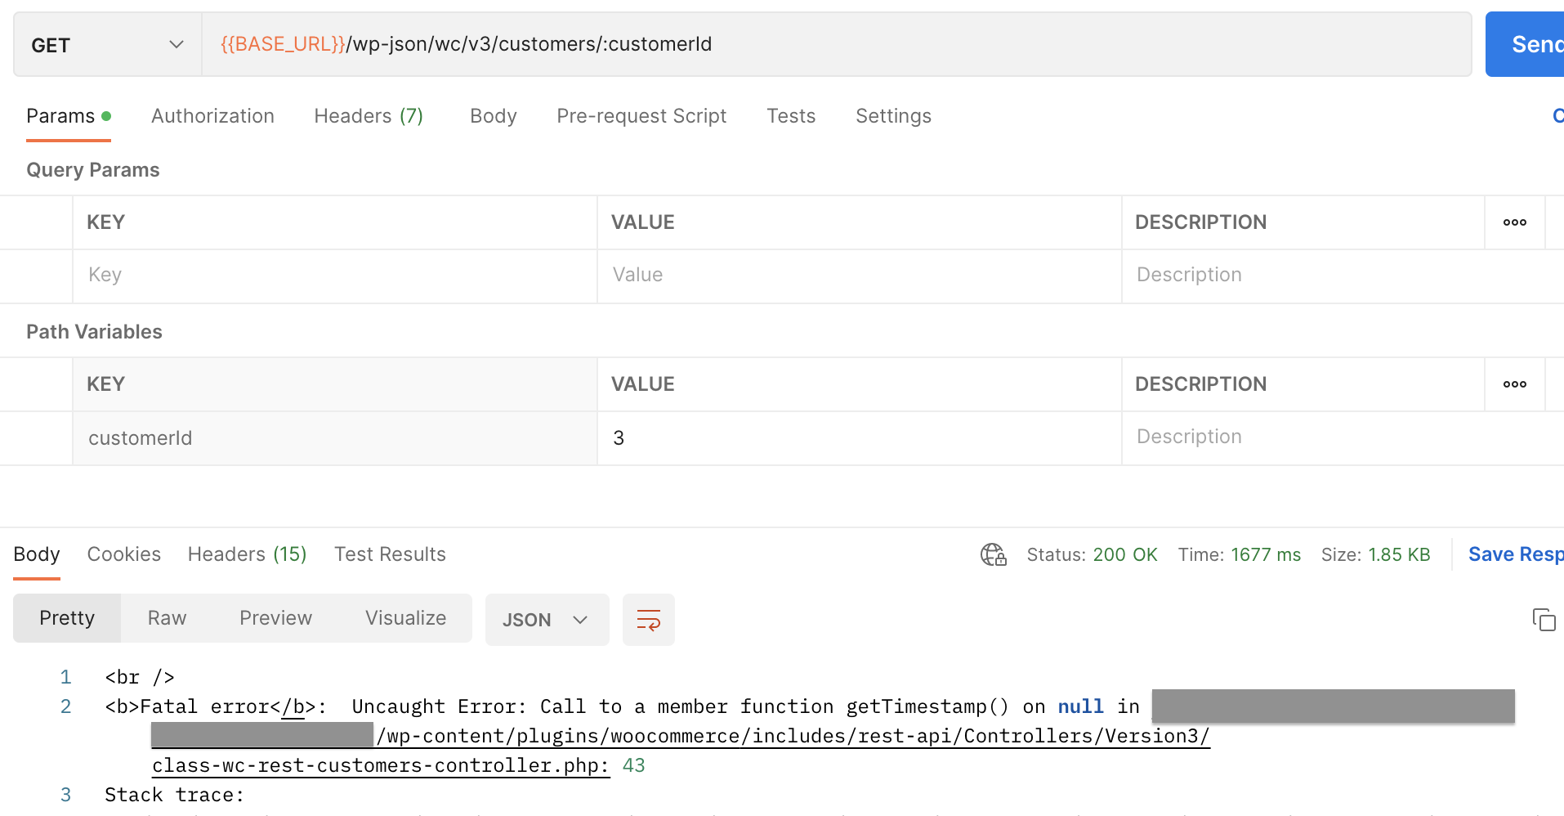This screenshot has height=816, width=1564.
Task: Open the Pre-request Script tab
Action: tap(641, 116)
